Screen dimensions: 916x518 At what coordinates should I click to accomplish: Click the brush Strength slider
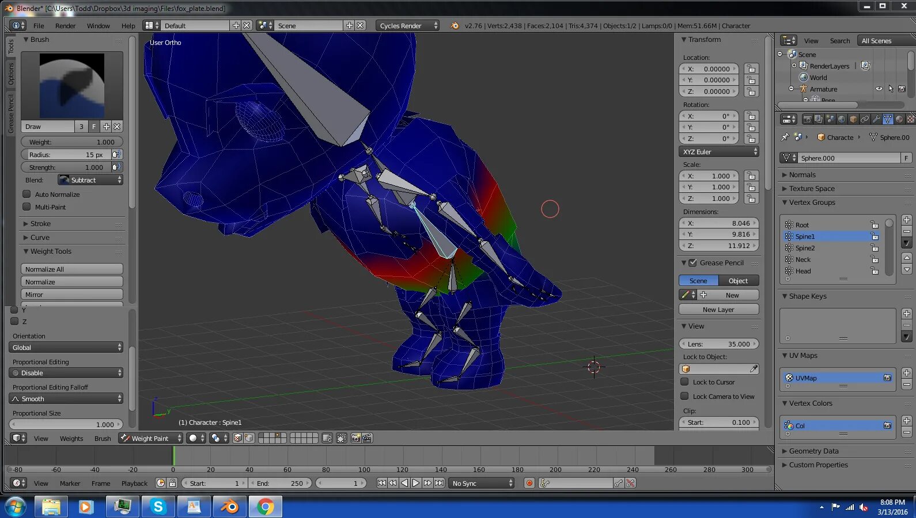coord(66,167)
